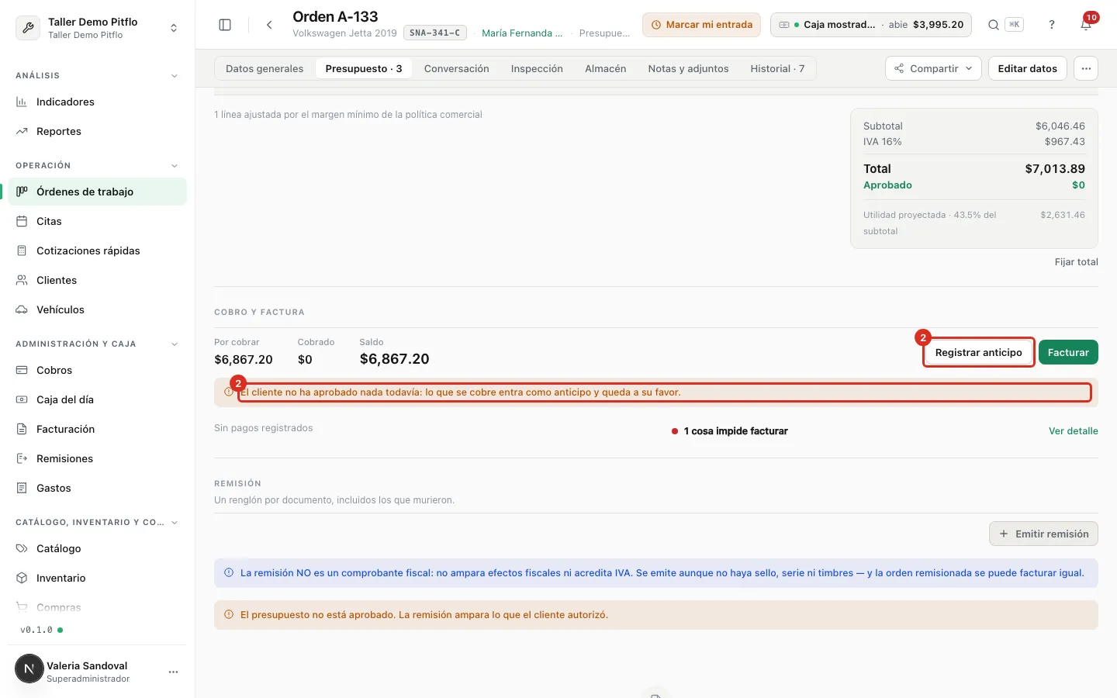Click the Clientes people icon

(22, 280)
